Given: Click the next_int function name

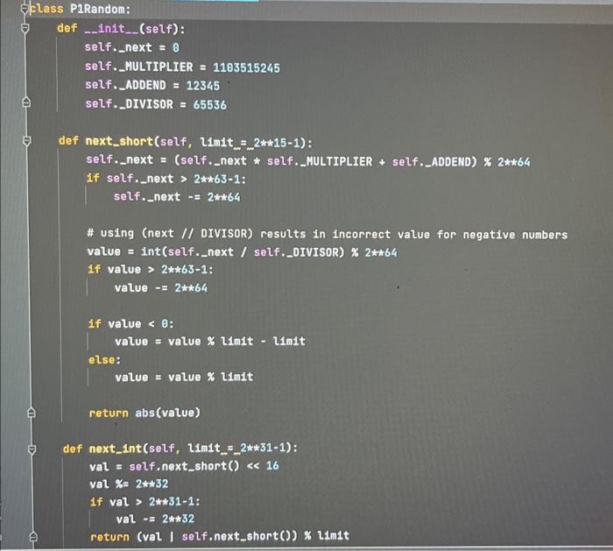Looking at the screenshot, I should click(115, 449).
